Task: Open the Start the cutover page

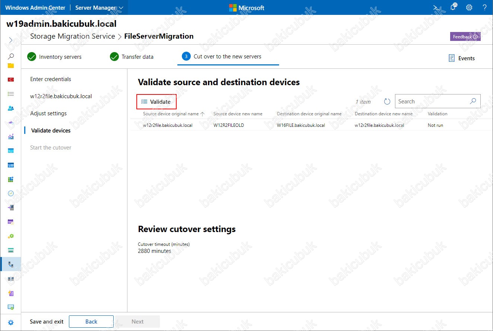Action: [x=51, y=148]
